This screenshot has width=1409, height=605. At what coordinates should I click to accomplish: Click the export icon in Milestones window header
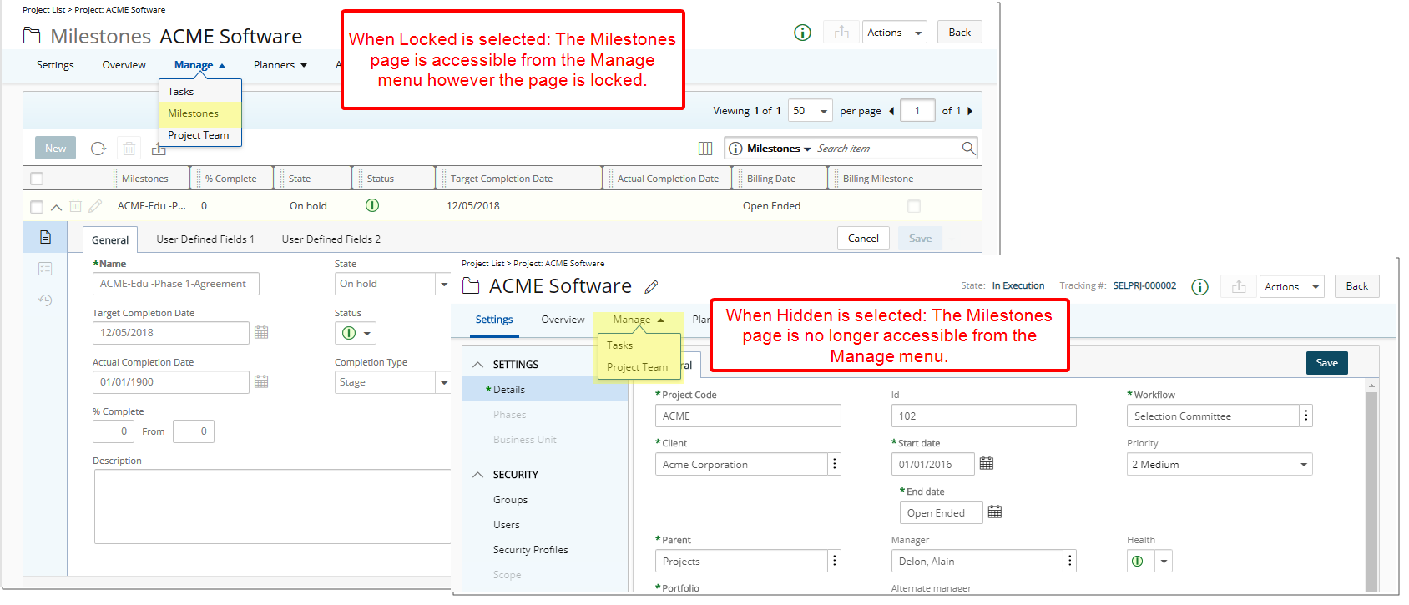[x=841, y=32]
